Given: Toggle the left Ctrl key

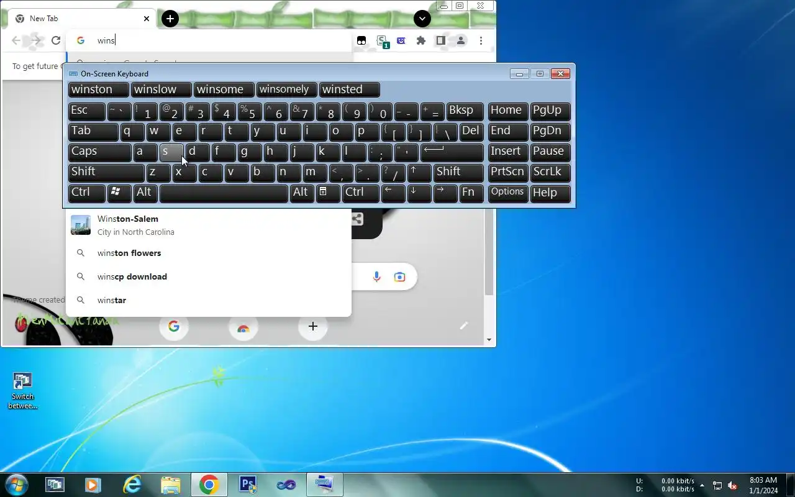Looking at the screenshot, I should pos(87,194).
